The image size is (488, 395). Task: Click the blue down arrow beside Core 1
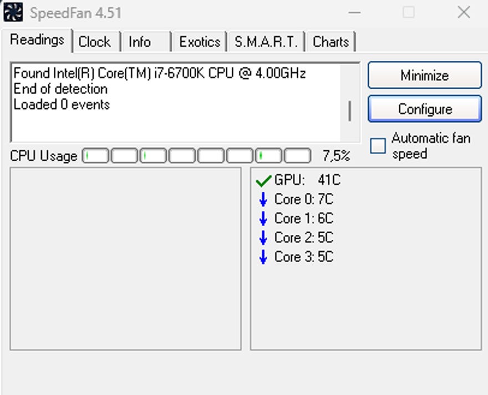pyautogui.click(x=263, y=219)
